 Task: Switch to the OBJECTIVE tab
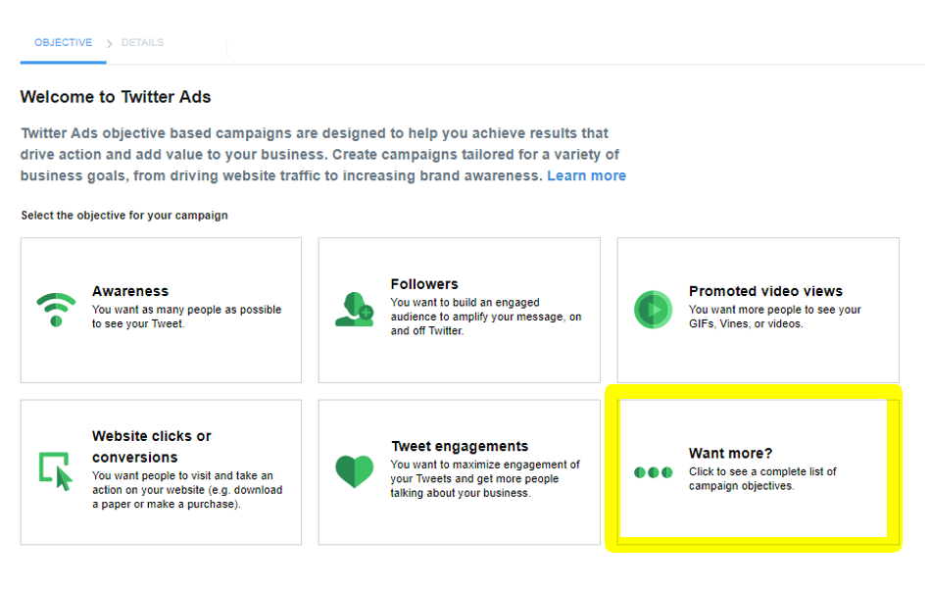tap(63, 43)
